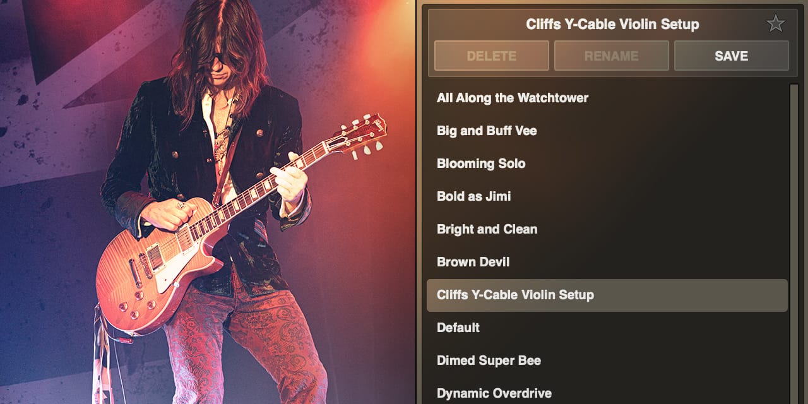Toggle the favorite star icon
808x404 pixels.
775,24
